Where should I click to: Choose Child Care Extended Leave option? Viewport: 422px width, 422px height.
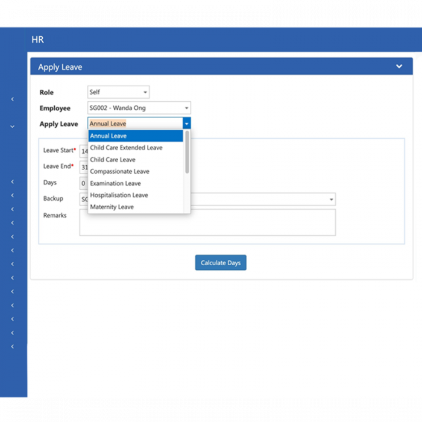click(136, 148)
